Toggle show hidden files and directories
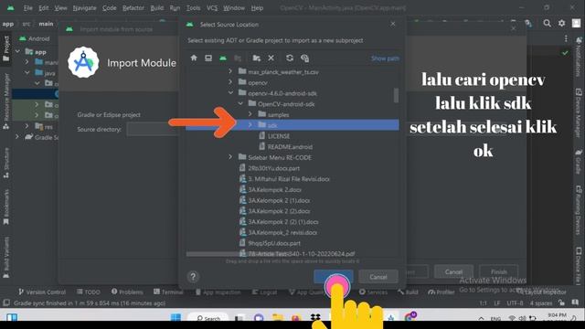 (304, 58)
